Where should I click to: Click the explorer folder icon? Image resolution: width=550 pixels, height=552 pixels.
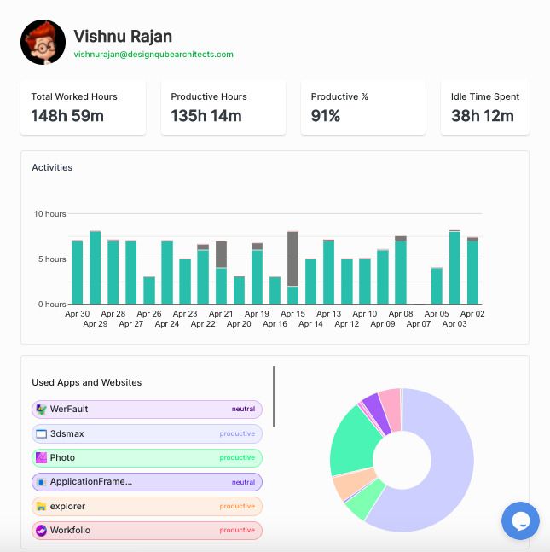[42, 506]
